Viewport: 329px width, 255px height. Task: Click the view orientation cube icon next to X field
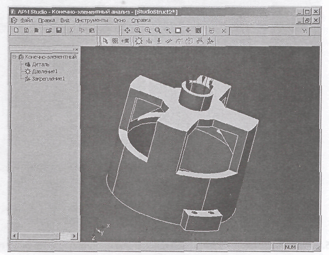click(x=212, y=30)
